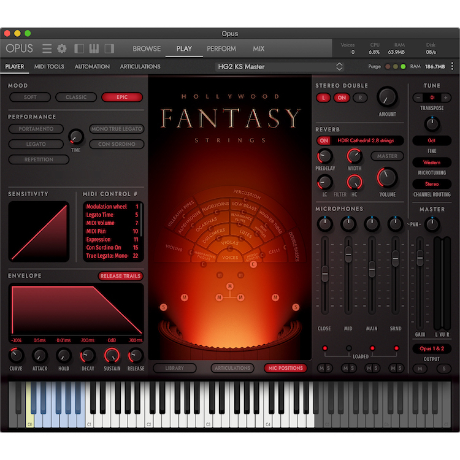The image size is (460, 460).
Task: Turn off the Reverb ON switch
Action: (x=323, y=140)
